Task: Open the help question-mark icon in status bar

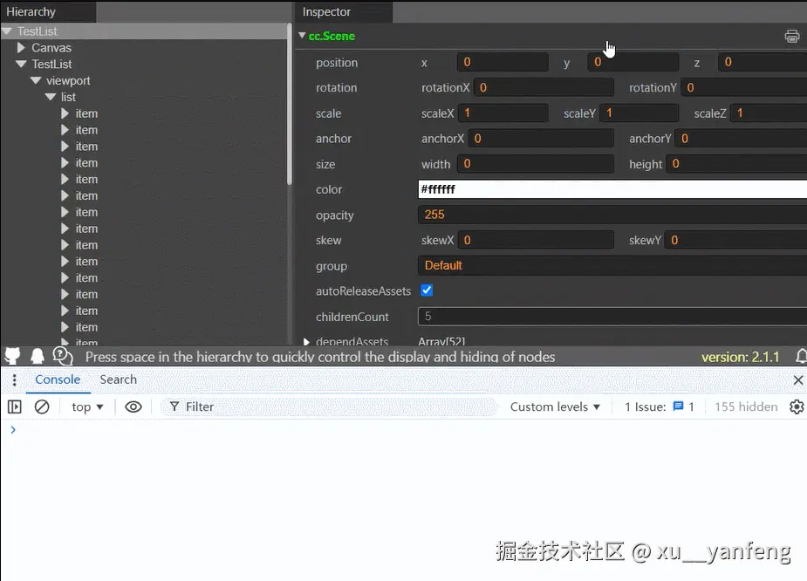Action: pos(59,356)
